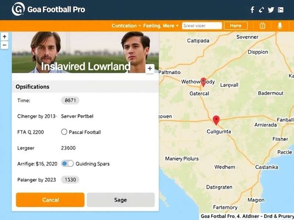Open the Facebook icon in the header
The width and height of the screenshot is (294, 220).
[252, 10]
